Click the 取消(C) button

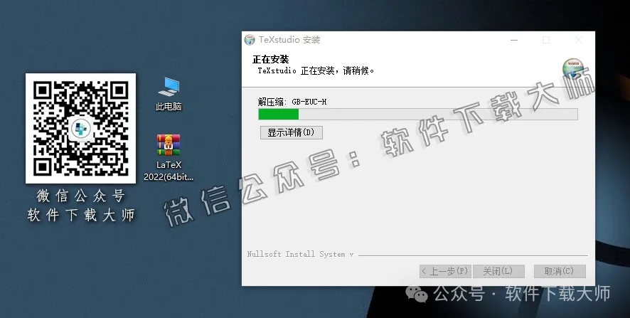coord(560,271)
